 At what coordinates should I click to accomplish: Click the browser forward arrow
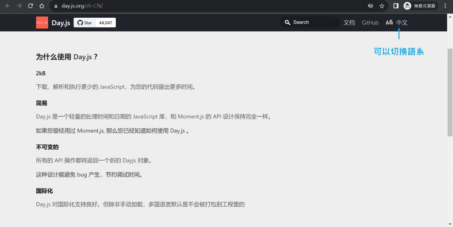(19, 6)
